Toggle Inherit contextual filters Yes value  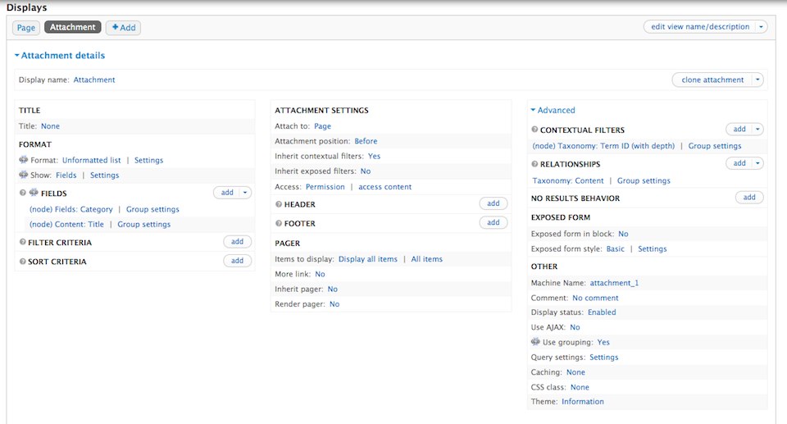coord(374,156)
